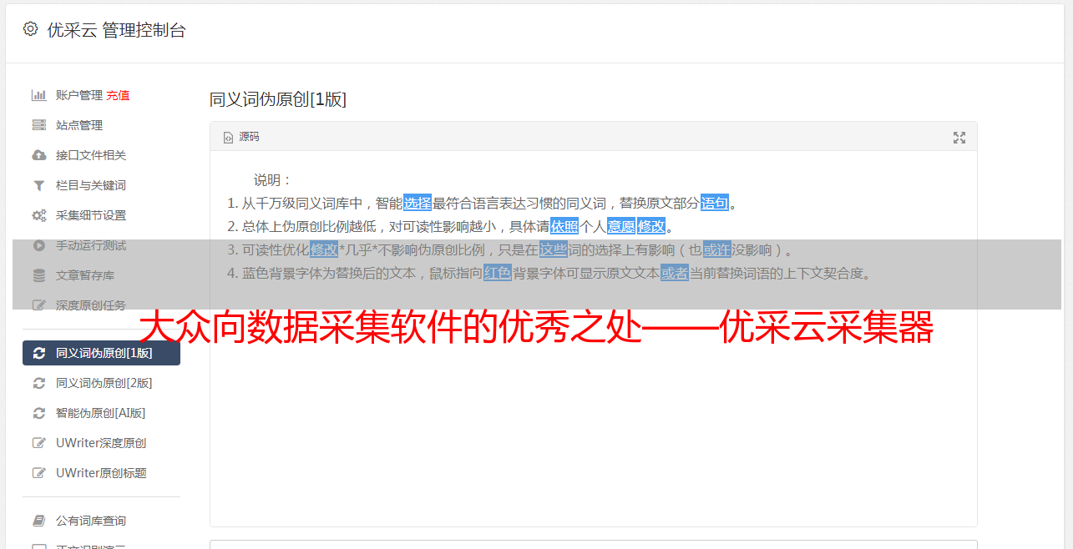Click the cloud upload icon for 接口文件相关
This screenshot has width=1073, height=549.
(x=38, y=155)
